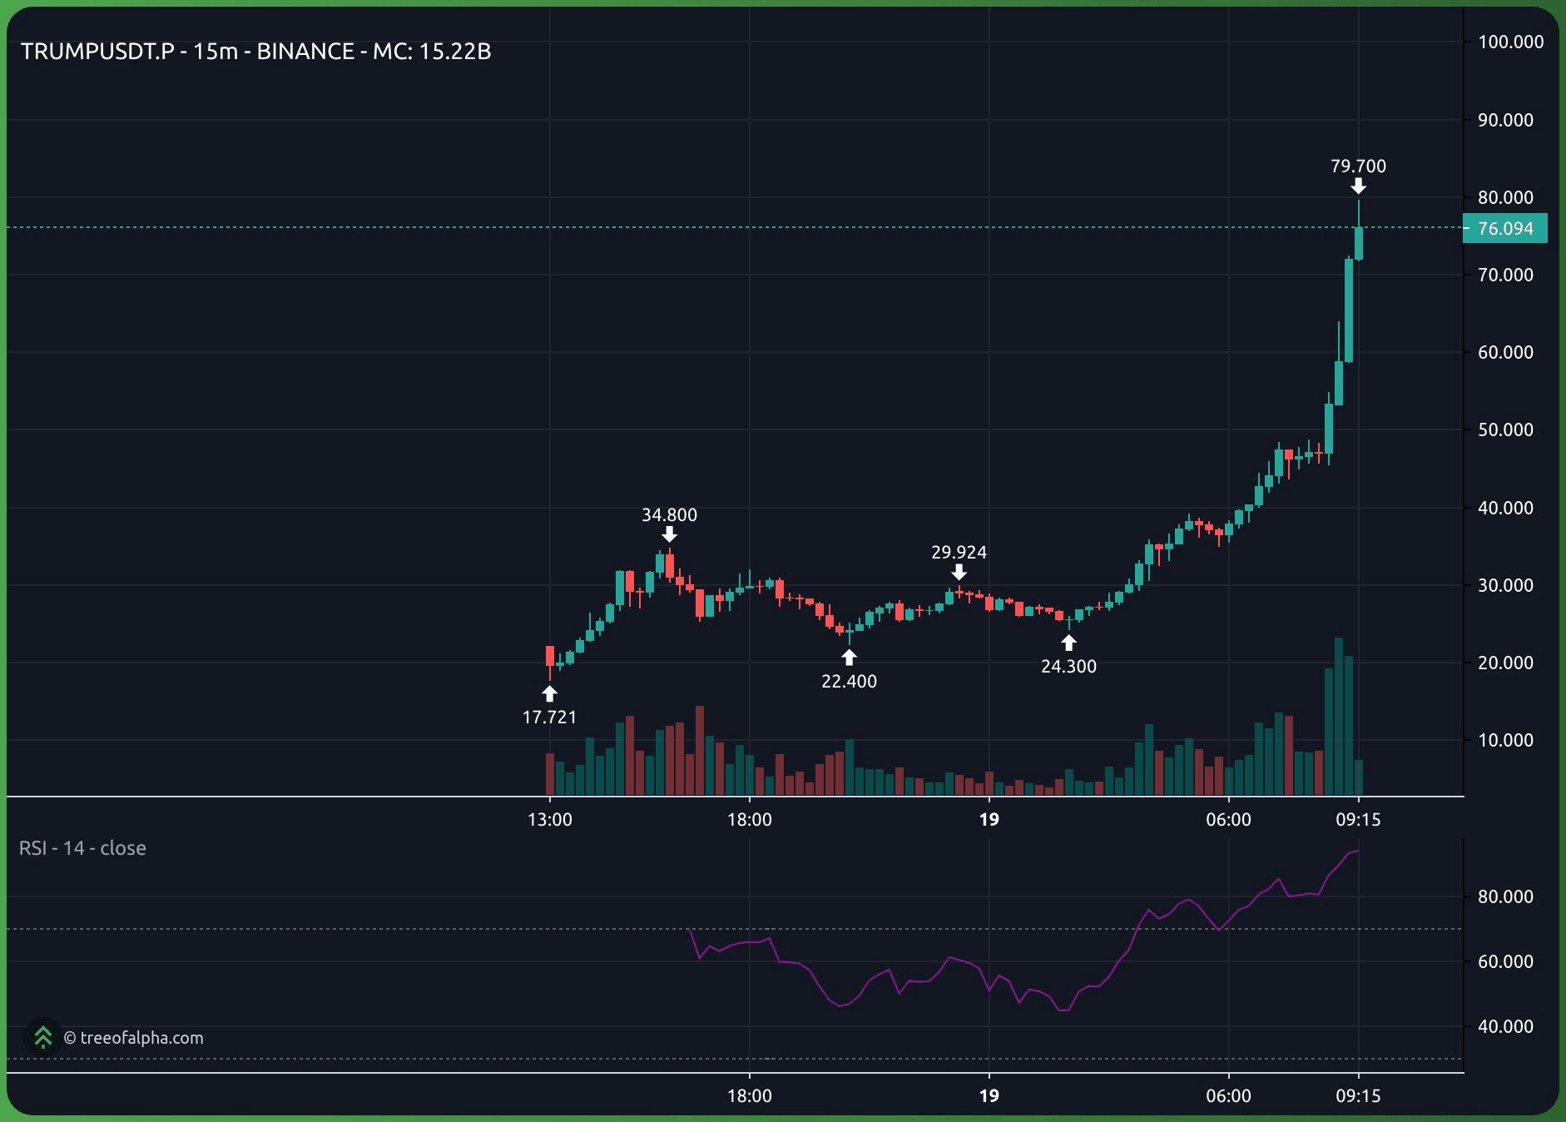
Task: Click the 34.800 peak price annotation
Action: coord(669,515)
